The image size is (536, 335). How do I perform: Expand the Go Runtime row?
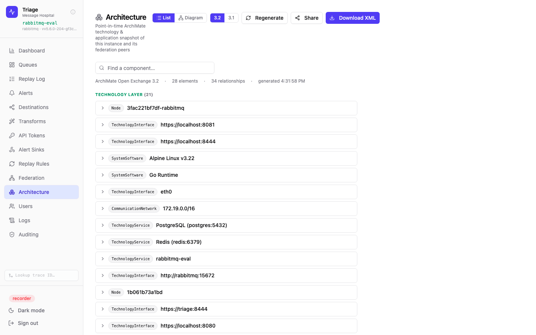click(226, 175)
